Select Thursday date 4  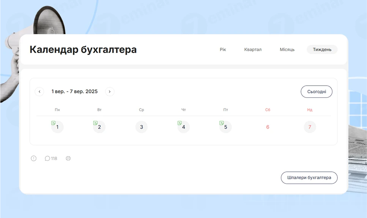point(184,127)
